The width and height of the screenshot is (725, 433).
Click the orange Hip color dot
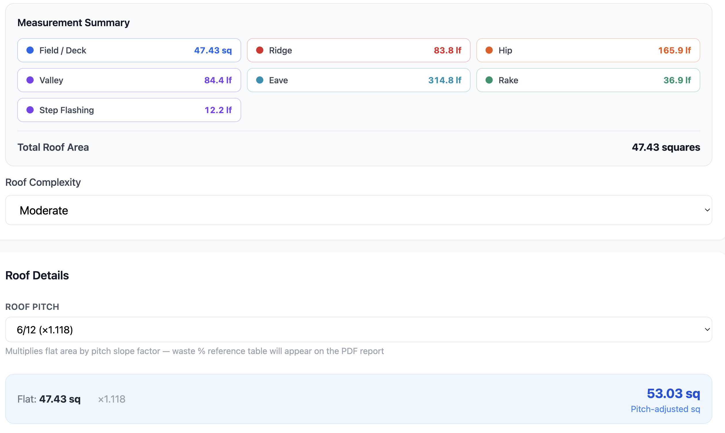click(489, 50)
